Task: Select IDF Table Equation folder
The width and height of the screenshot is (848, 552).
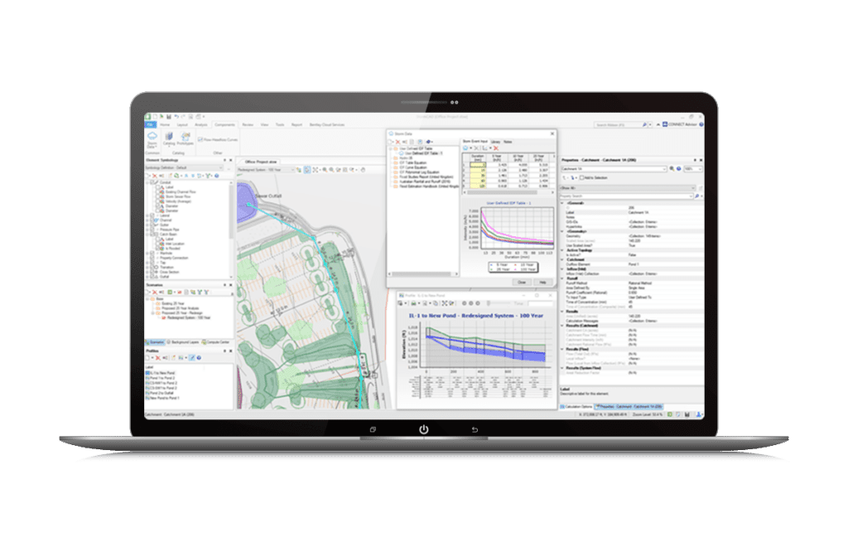Action: pyautogui.click(x=412, y=162)
